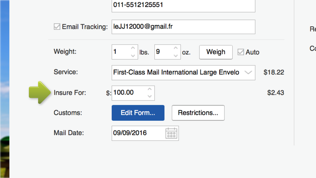Image resolution: width=316 pixels, height=178 pixels.
Task: Click the email tracking address field
Action: click(x=183, y=27)
